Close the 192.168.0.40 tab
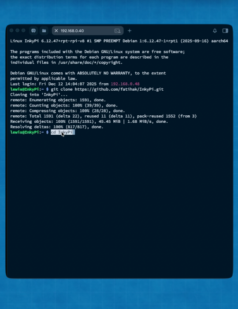Screen dimensions: 238x309 click(56, 31)
